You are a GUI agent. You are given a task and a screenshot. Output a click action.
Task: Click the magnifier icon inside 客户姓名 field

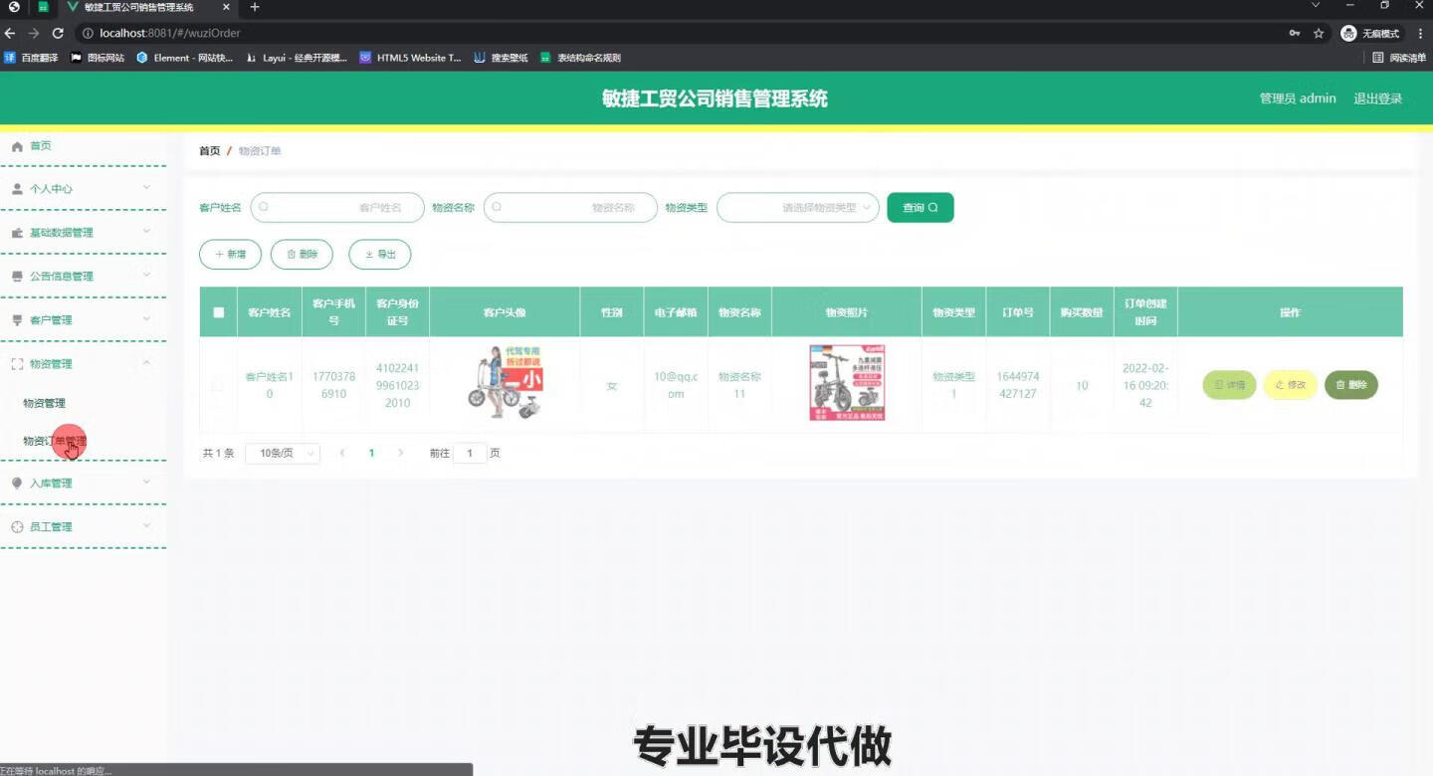click(x=263, y=207)
